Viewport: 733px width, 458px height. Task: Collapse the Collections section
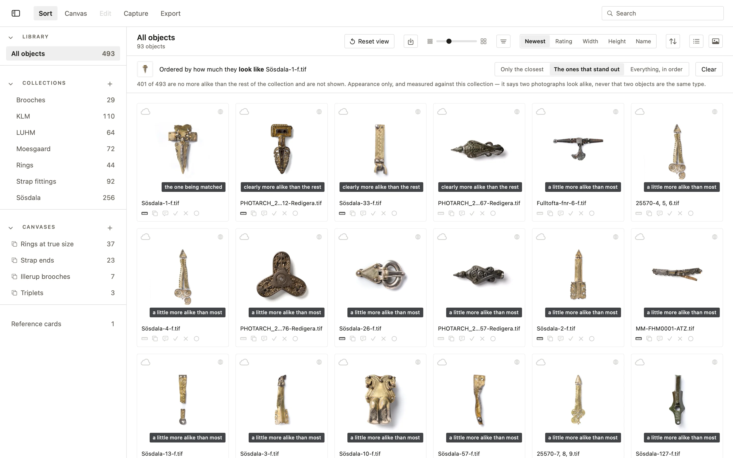click(11, 84)
